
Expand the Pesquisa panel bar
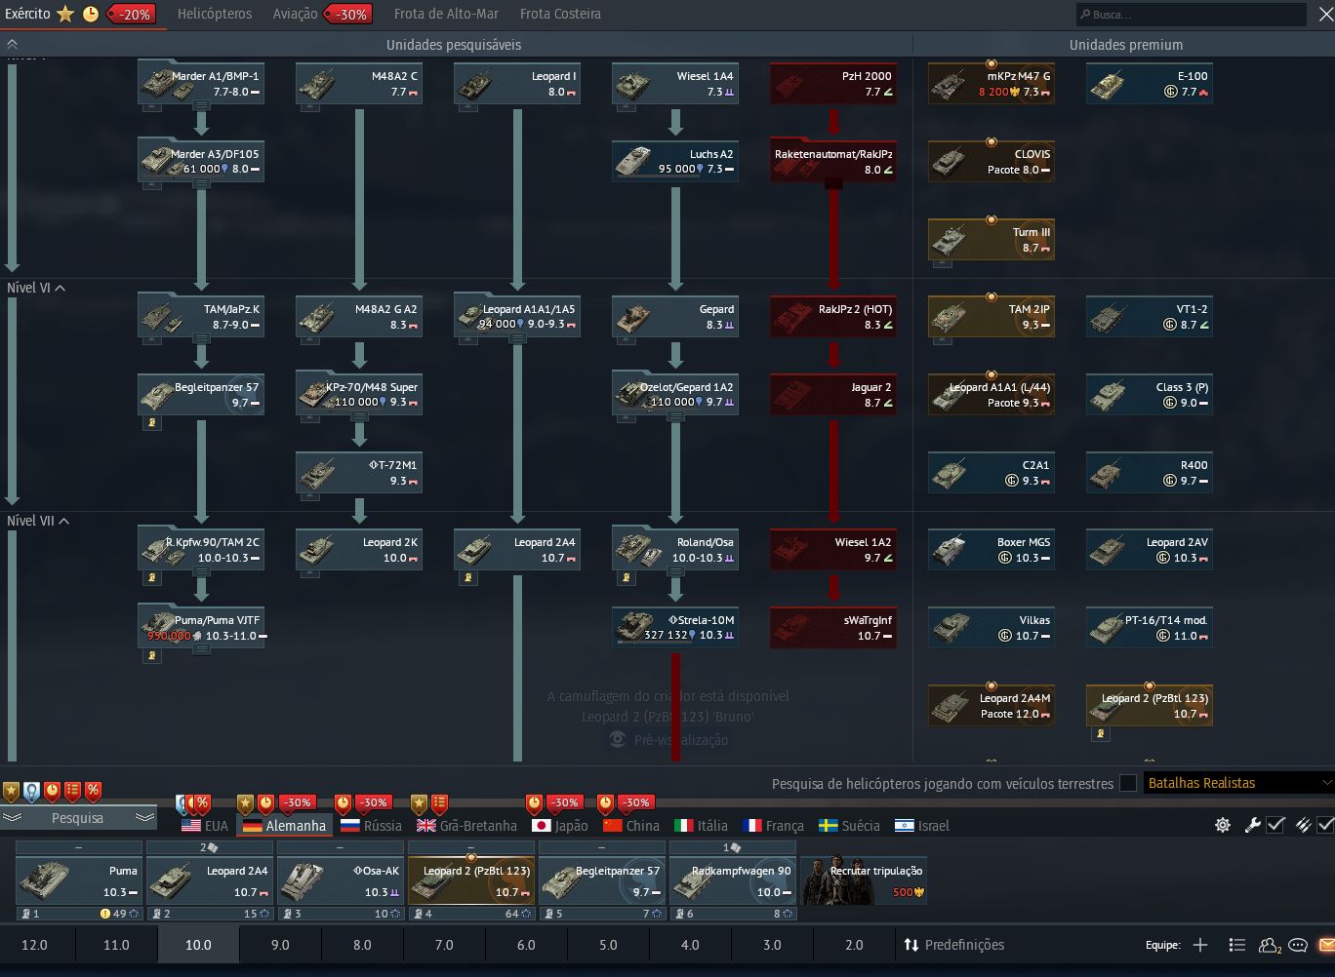coord(77,818)
